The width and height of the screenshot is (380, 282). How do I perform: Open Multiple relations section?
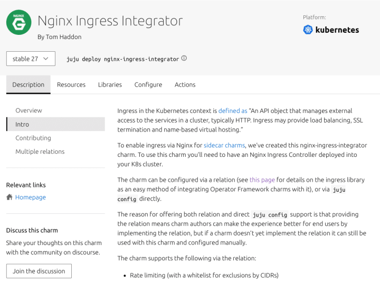click(40, 152)
